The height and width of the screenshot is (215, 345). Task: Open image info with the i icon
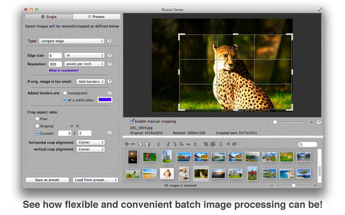(158, 144)
